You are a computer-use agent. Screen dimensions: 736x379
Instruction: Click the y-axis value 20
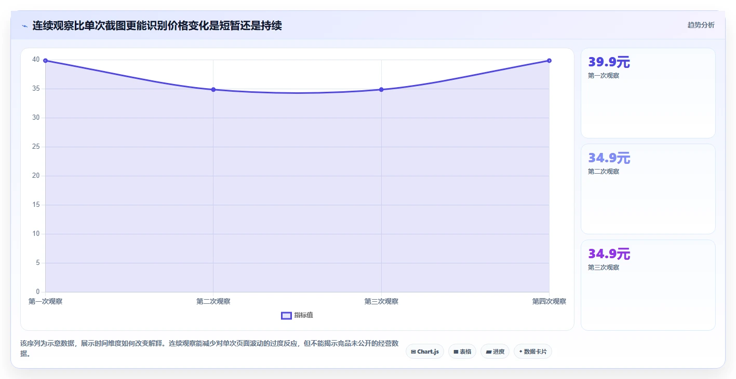coord(36,176)
